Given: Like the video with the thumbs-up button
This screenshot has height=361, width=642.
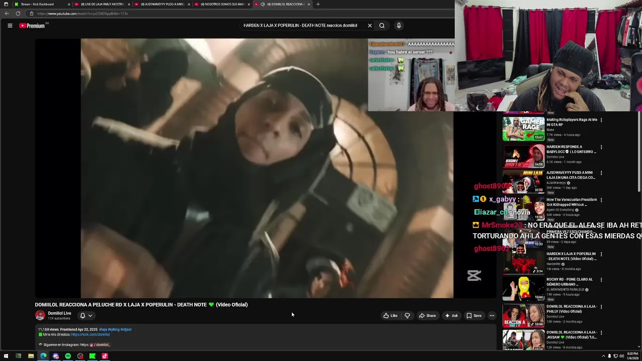Looking at the screenshot, I should (x=390, y=315).
